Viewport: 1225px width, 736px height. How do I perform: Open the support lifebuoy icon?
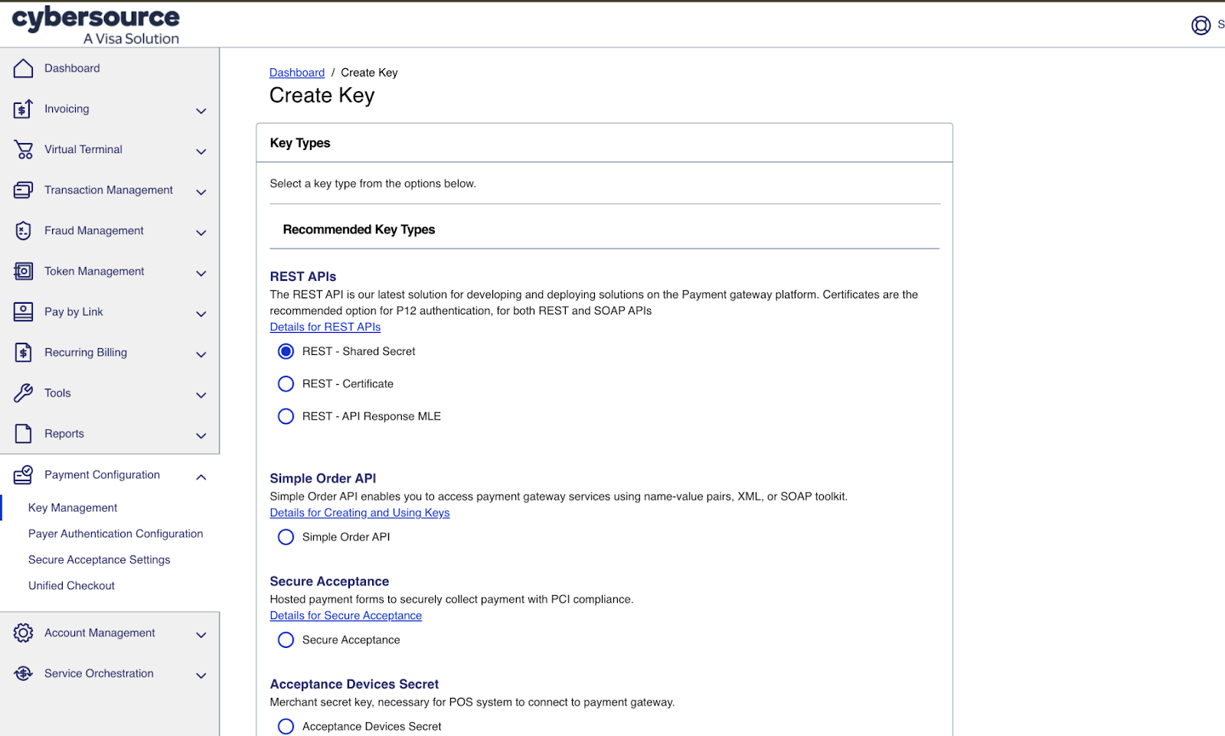point(1200,25)
